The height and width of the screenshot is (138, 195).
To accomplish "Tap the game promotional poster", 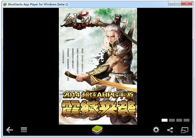I will coord(98,66).
